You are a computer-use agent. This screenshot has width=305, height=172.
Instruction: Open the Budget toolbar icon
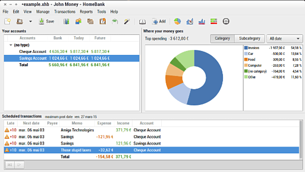tap(115, 21)
